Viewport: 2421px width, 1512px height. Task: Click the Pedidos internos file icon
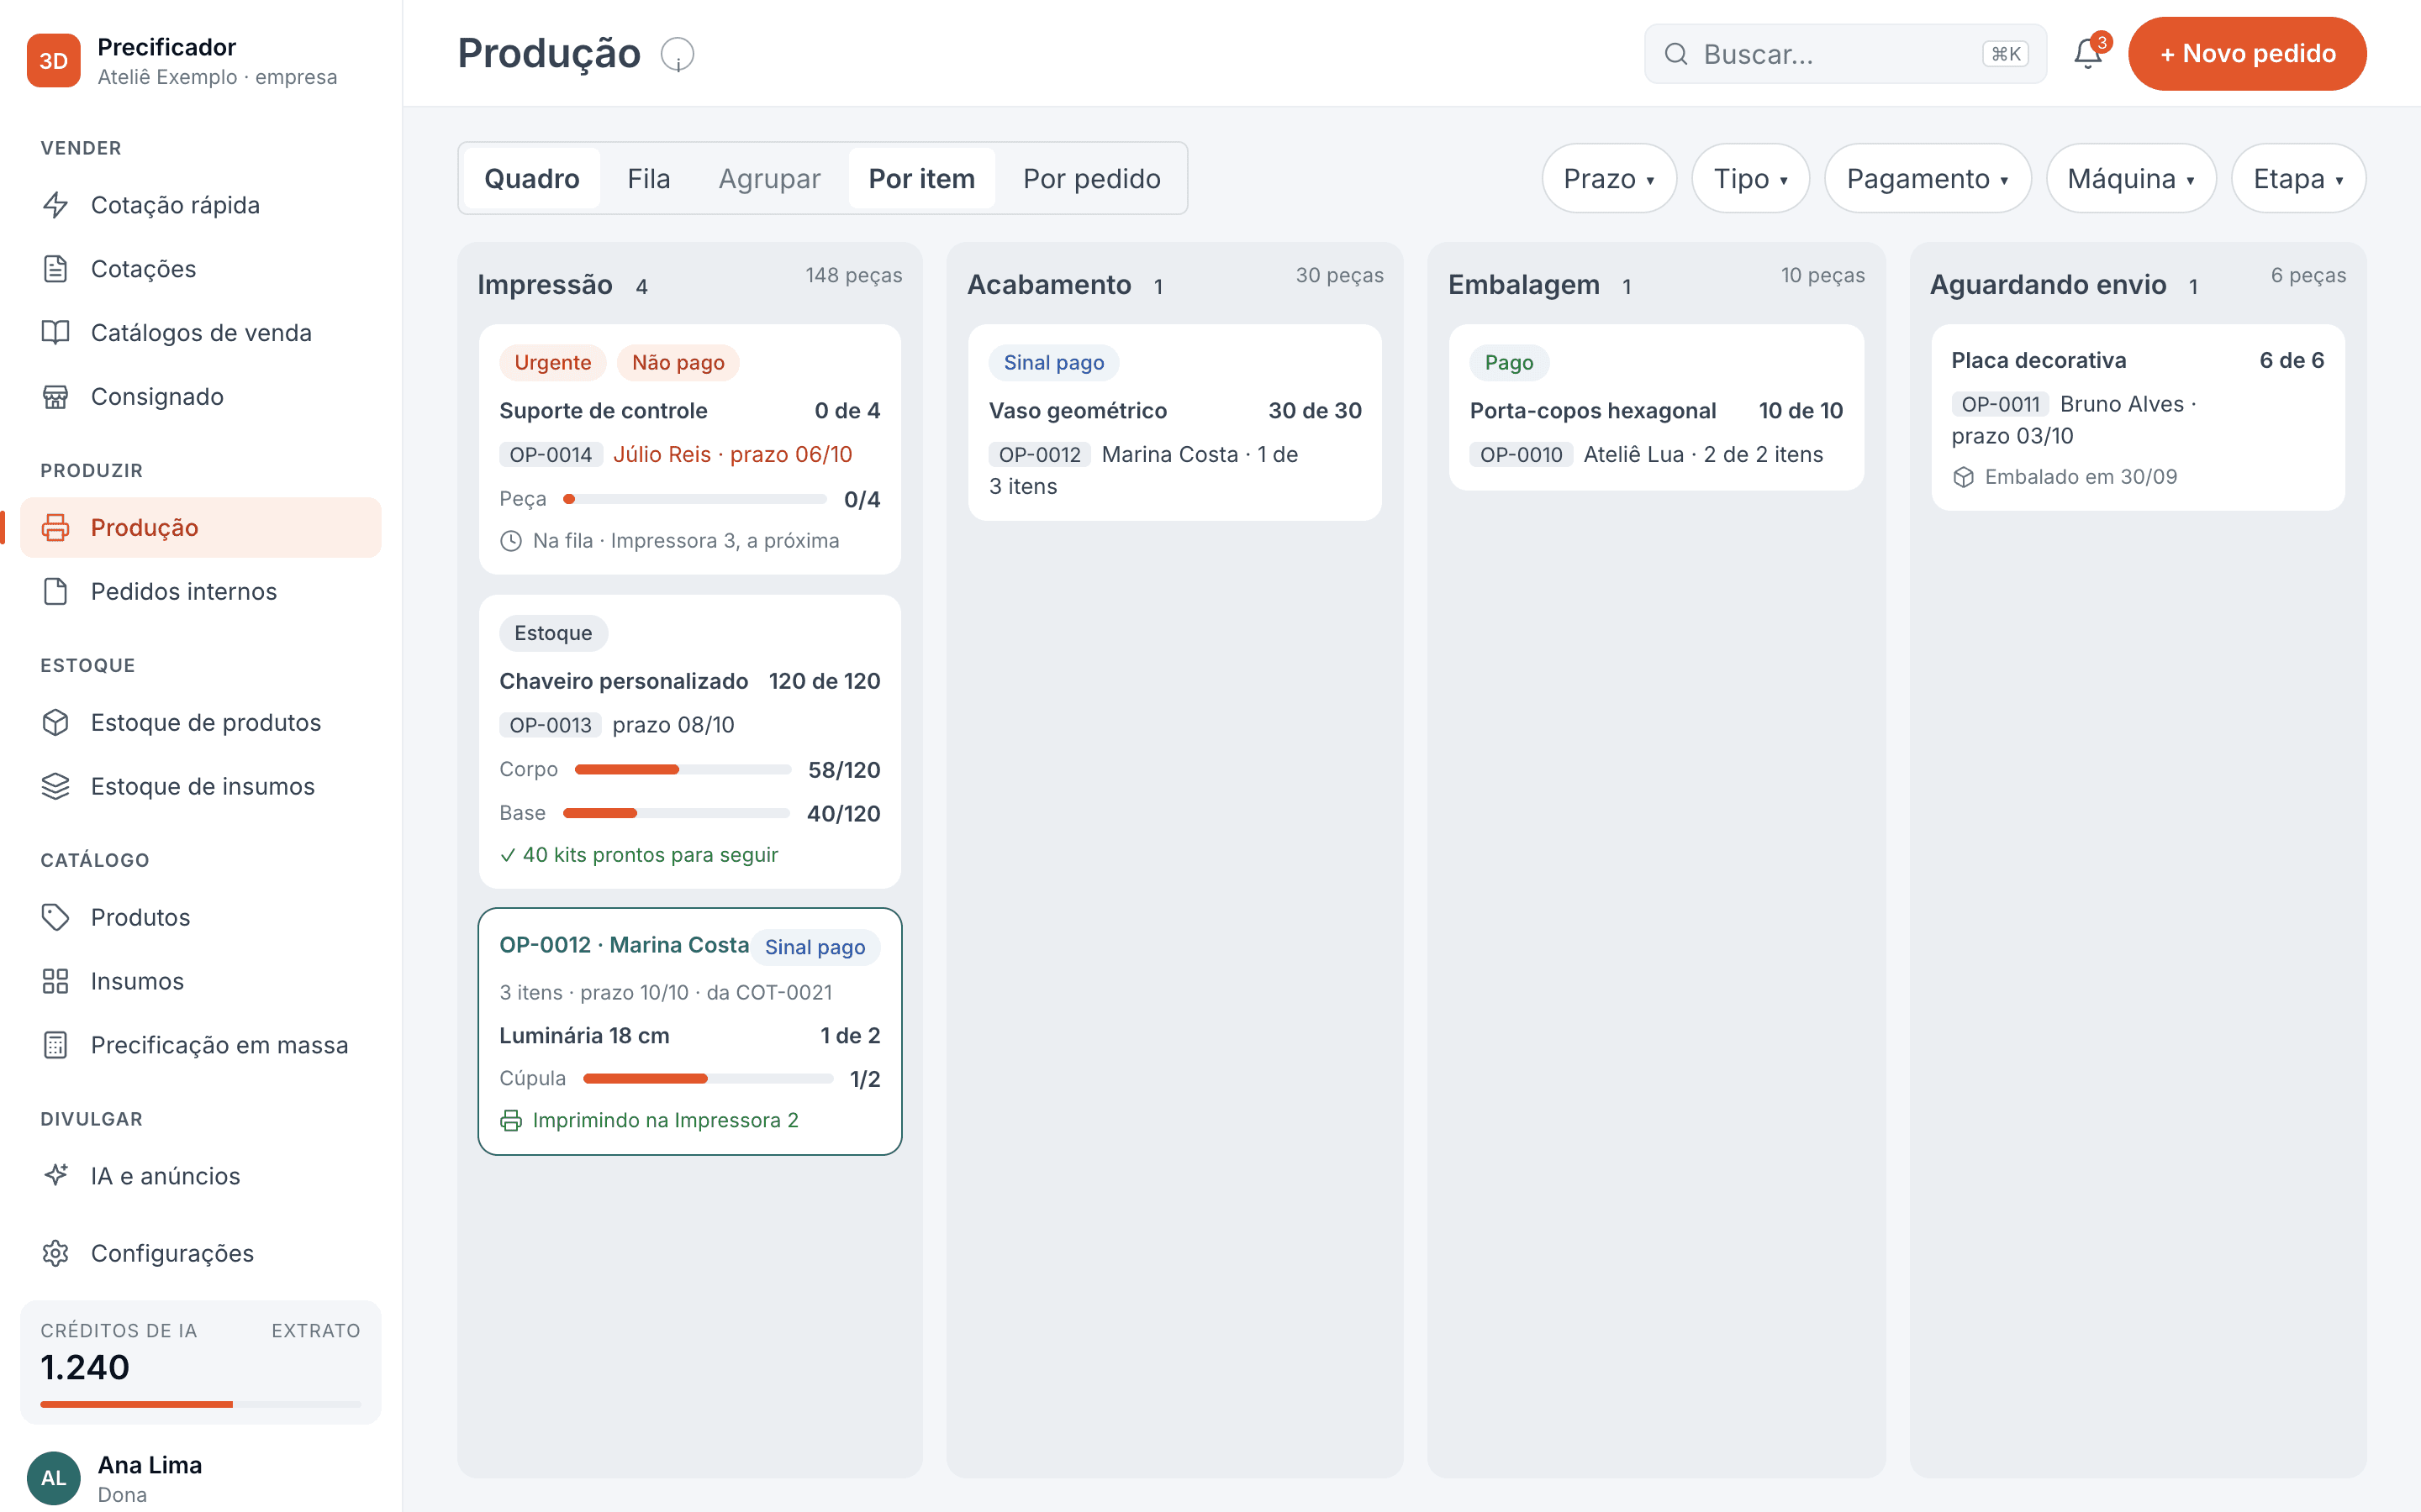point(56,592)
